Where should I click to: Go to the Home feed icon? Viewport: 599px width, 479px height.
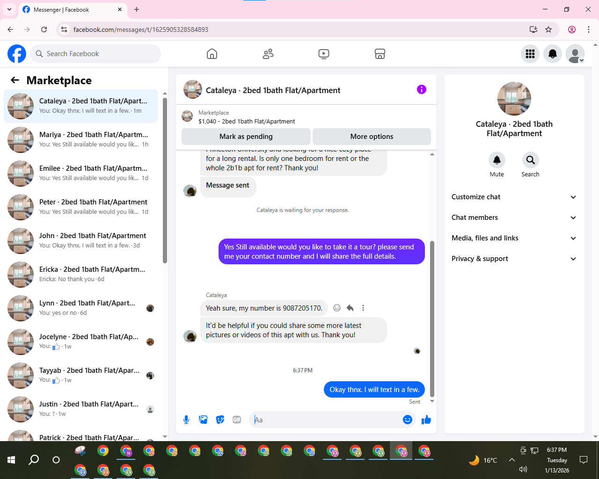pos(212,54)
